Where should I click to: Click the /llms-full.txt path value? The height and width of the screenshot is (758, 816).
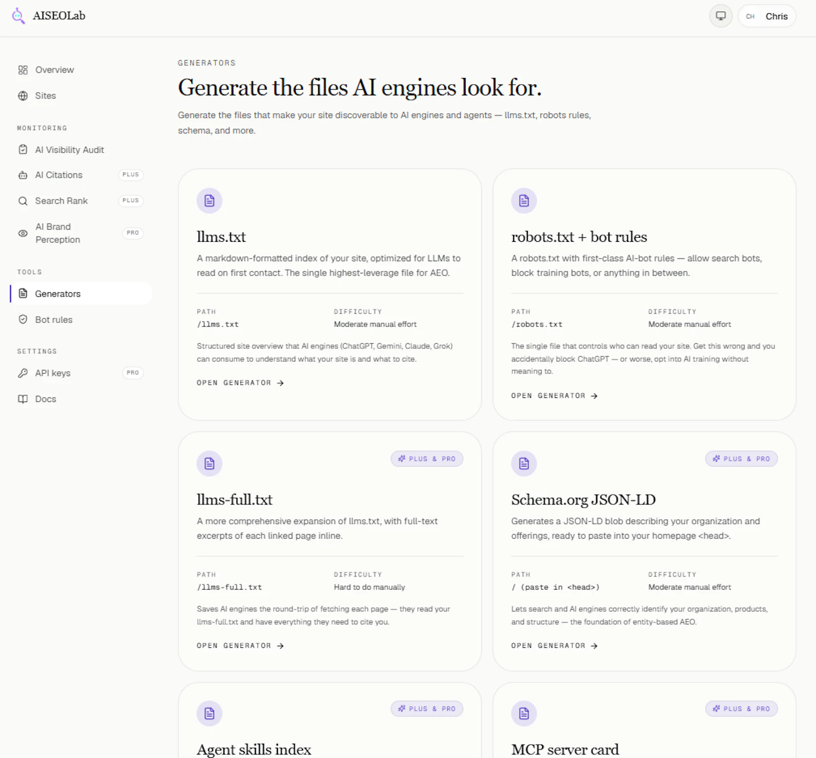click(229, 588)
